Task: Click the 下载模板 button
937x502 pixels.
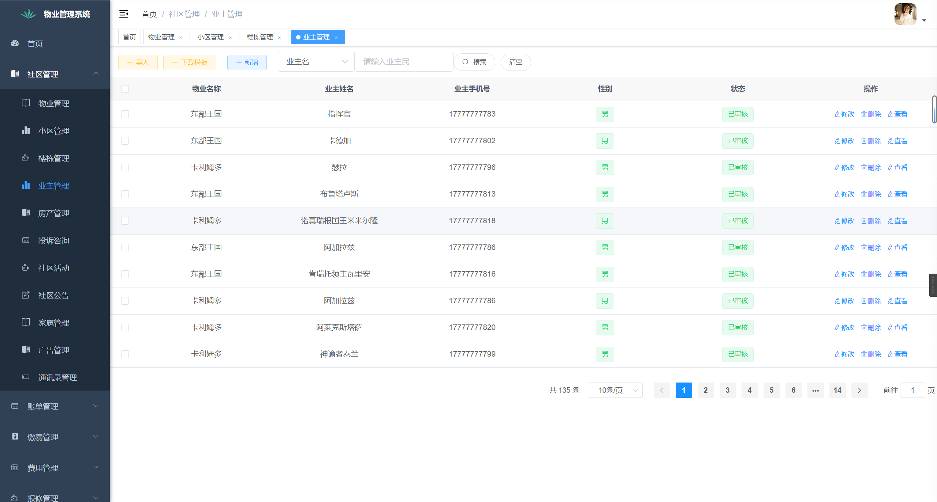Action: (x=190, y=62)
